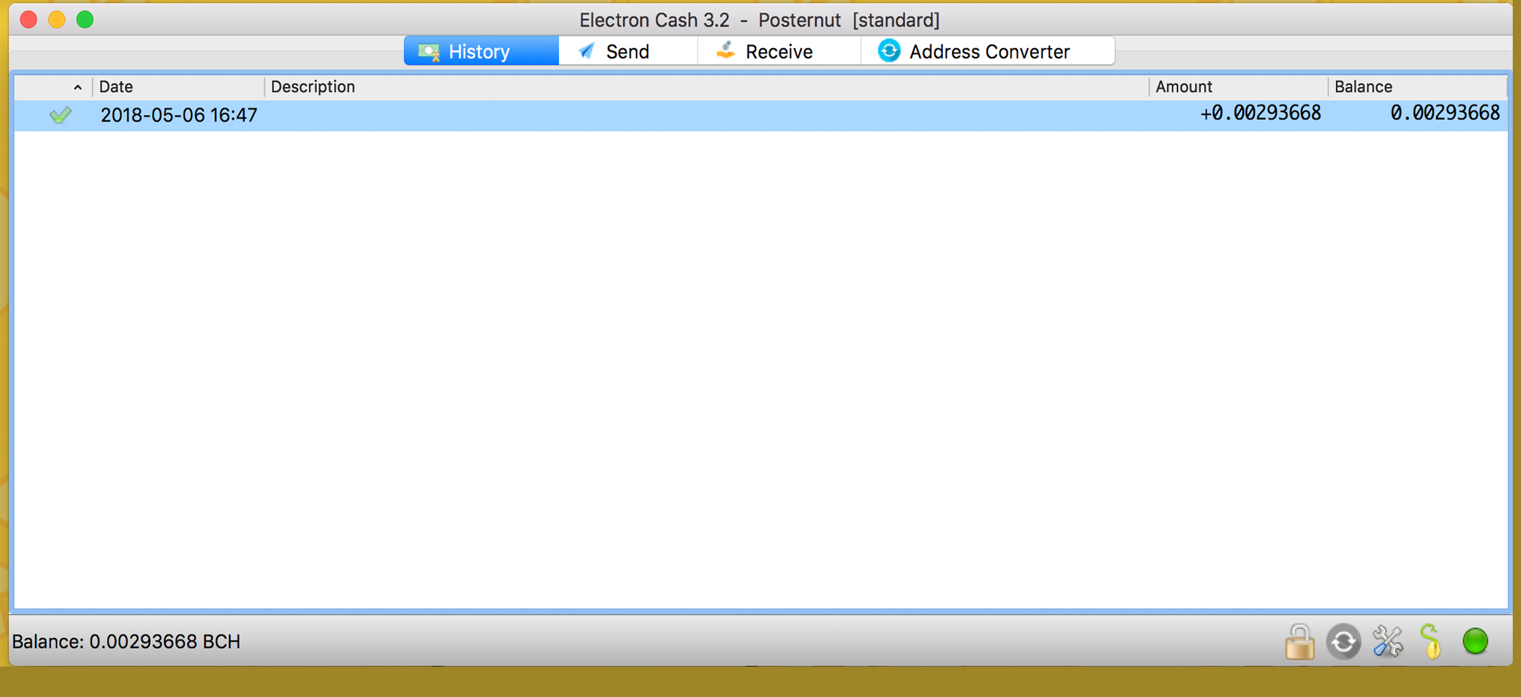This screenshot has height=697, width=1521.
Task: Click the green network status indicator
Action: [1475, 641]
